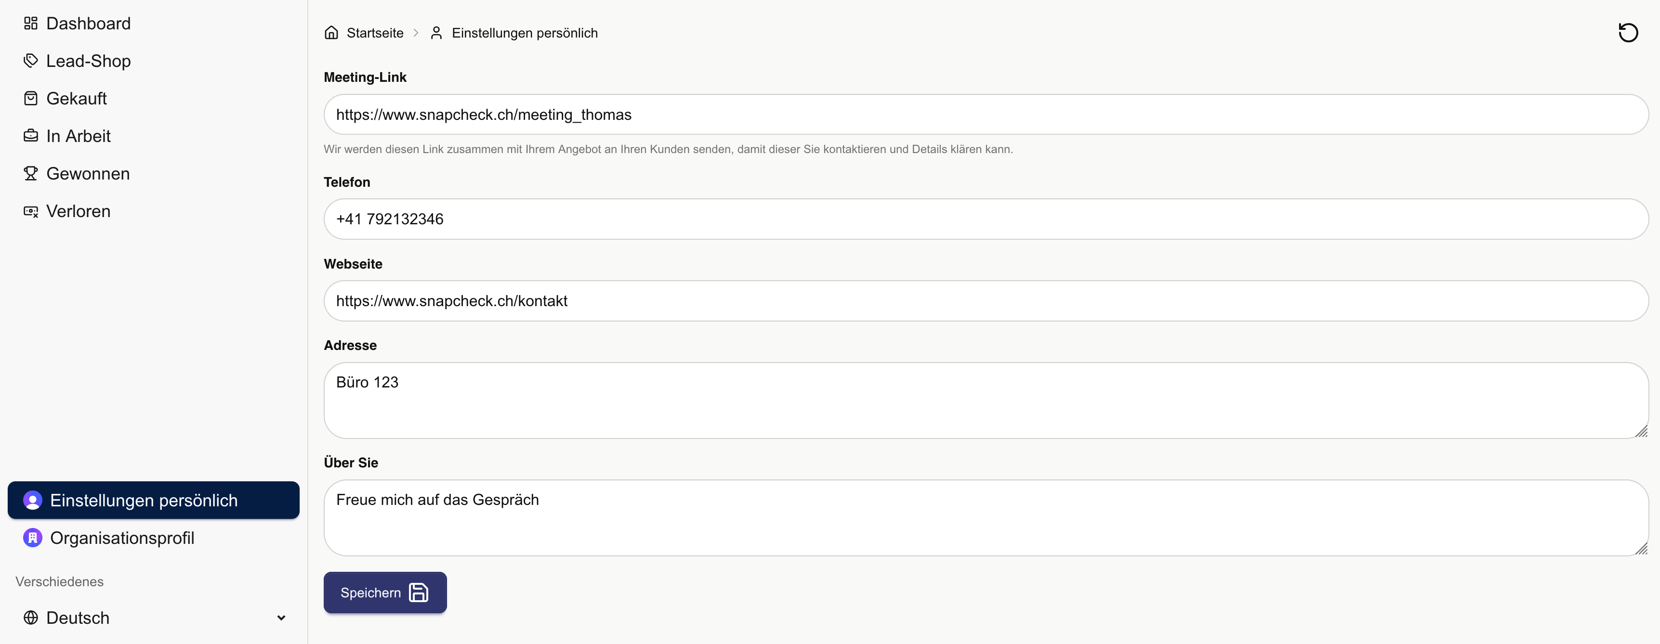Click the home icon in breadcrumb

tap(331, 33)
